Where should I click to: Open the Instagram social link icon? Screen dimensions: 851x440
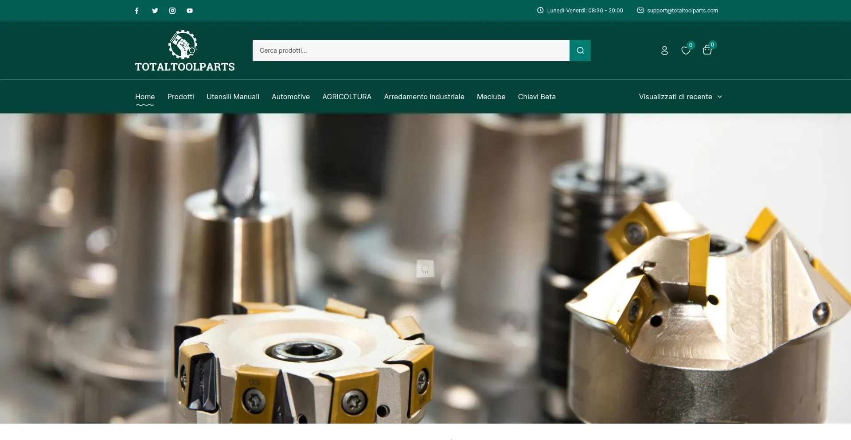pyautogui.click(x=172, y=11)
